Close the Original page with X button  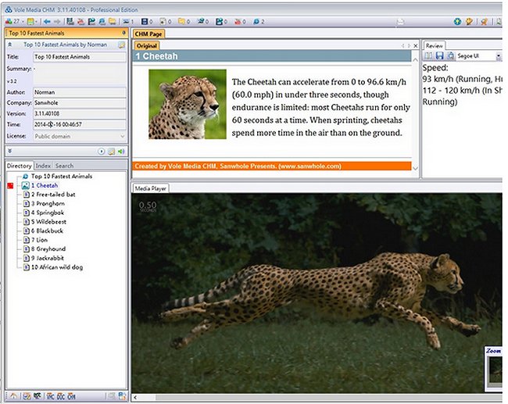416,46
